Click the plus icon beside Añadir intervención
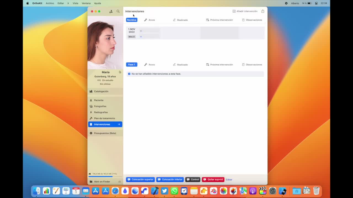 point(234,11)
